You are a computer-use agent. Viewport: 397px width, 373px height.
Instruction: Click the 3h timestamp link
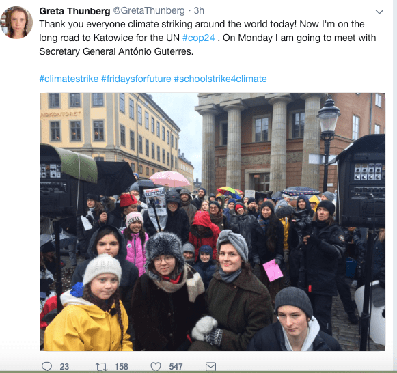click(199, 11)
